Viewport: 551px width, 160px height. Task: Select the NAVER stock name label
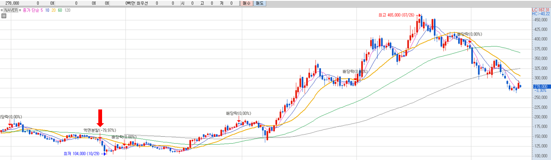11,10
